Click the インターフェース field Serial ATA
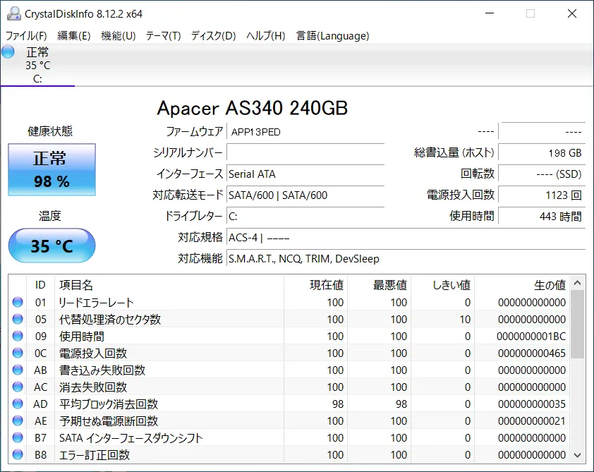 click(x=305, y=174)
